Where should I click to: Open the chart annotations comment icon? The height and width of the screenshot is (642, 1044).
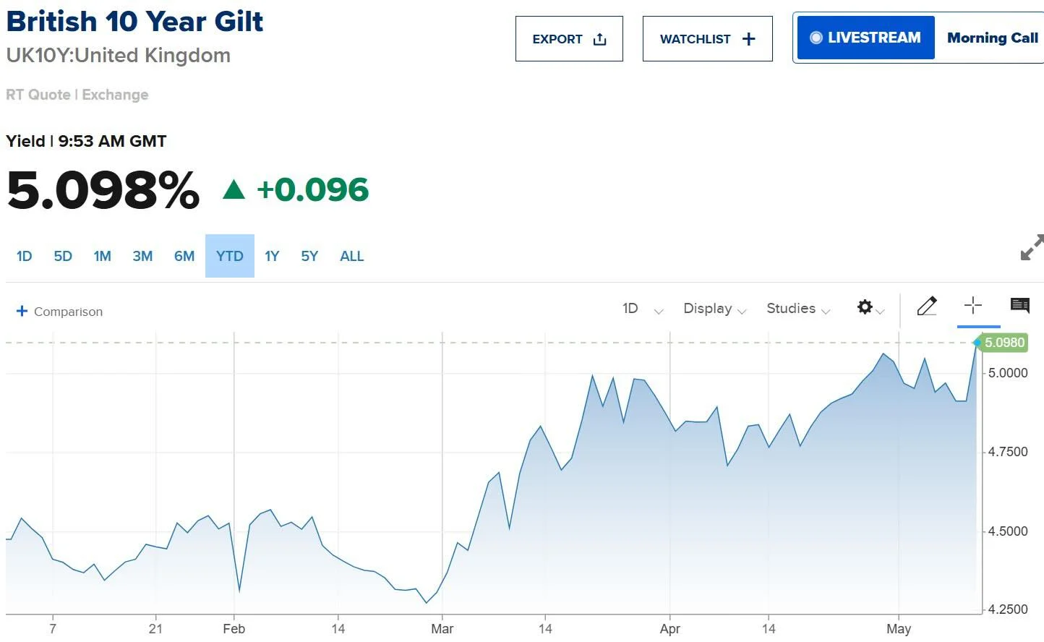(x=1020, y=305)
